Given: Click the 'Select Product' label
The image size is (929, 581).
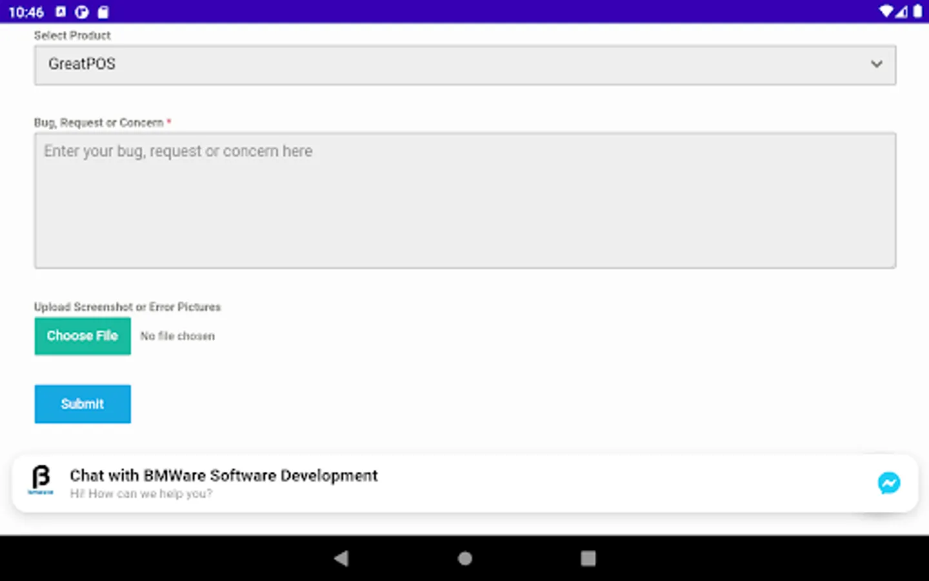Looking at the screenshot, I should click(72, 36).
